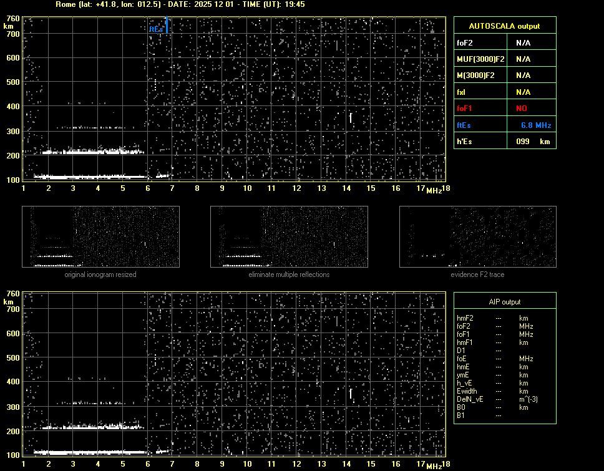Select the MUF(3000)F2 label in the AUTOSCALA table

click(480, 59)
